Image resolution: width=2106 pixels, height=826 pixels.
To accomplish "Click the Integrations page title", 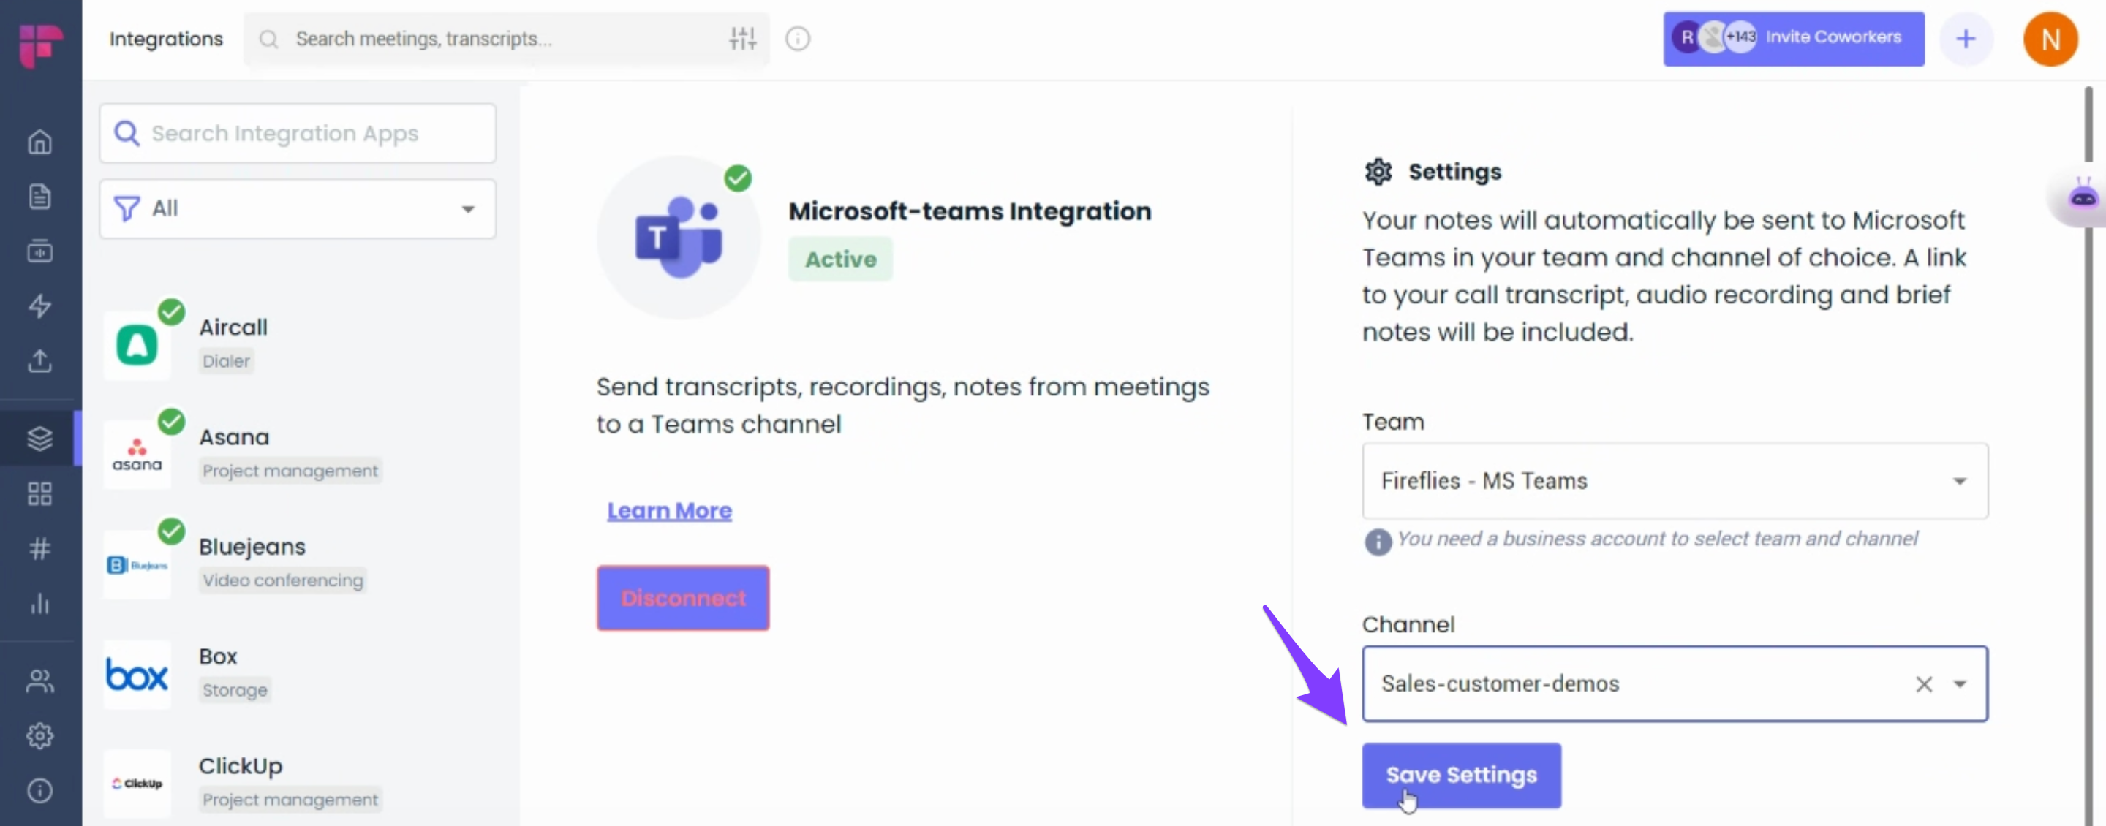I will tap(166, 39).
